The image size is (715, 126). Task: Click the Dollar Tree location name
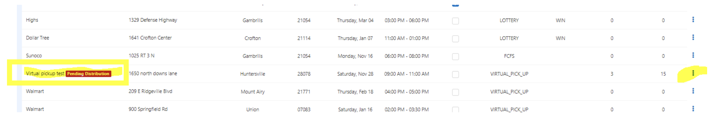click(37, 38)
